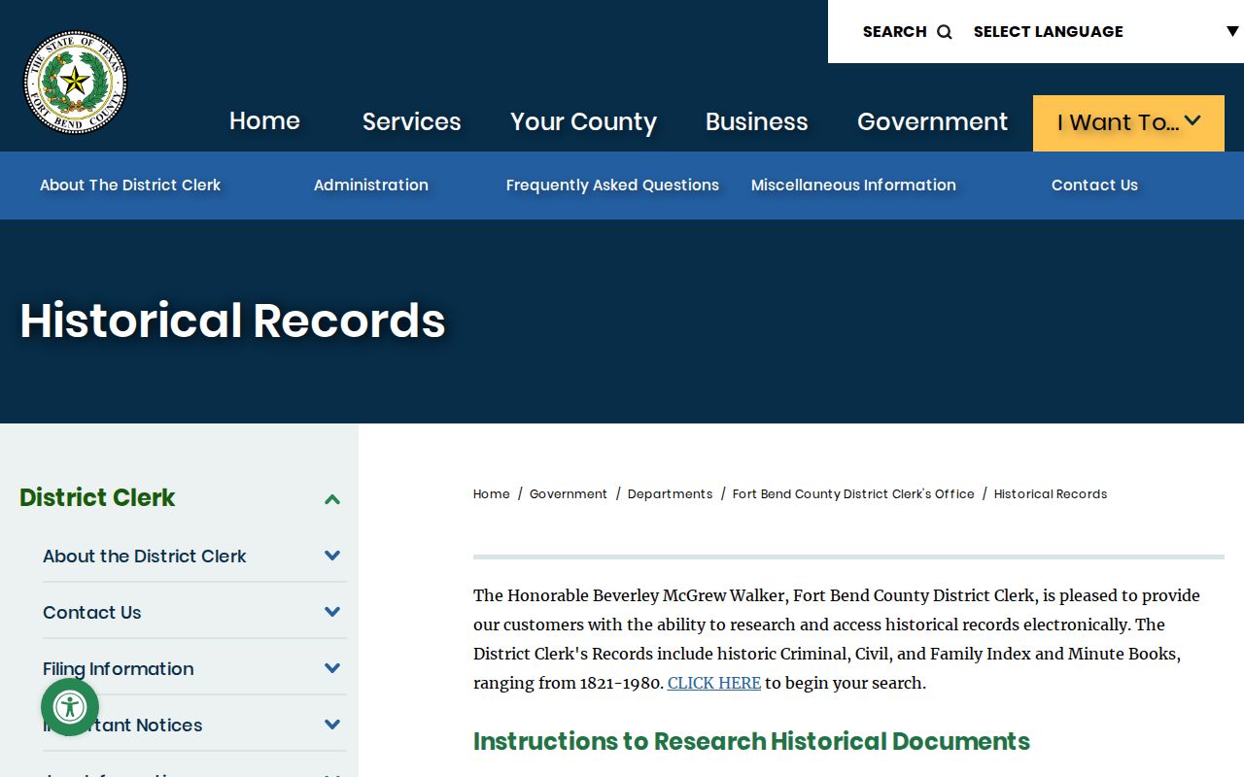Go to About The District Clerk tab

130,186
